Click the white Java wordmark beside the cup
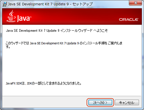 [x=24, y=18]
